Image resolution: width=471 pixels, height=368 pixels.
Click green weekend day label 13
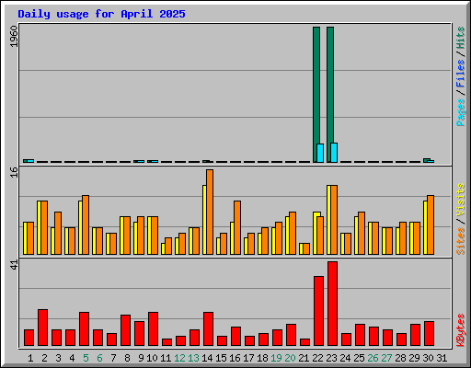click(x=193, y=358)
